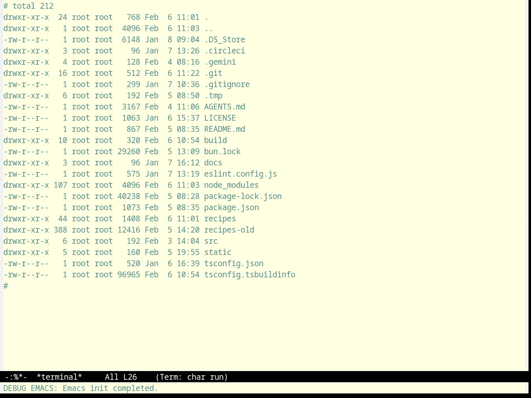Click the time 14:04 on src row
This screenshot has height=398, width=531.
pos(188,241)
